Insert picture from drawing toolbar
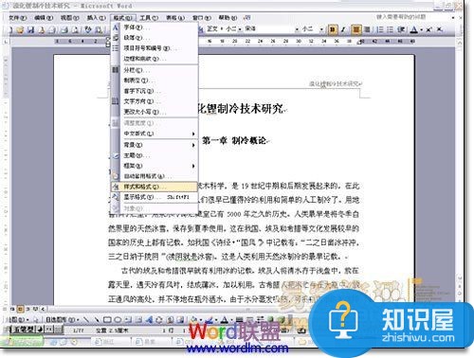Screen dimensions: 474x358 [180, 319]
